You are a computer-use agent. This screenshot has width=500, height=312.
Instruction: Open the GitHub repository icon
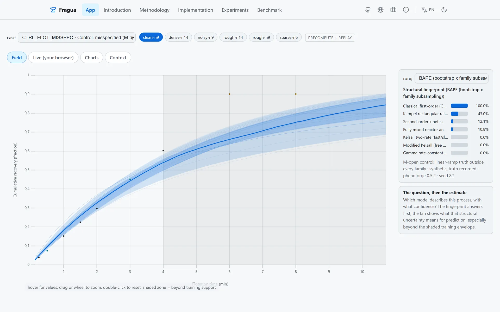click(x=368, y=10)
